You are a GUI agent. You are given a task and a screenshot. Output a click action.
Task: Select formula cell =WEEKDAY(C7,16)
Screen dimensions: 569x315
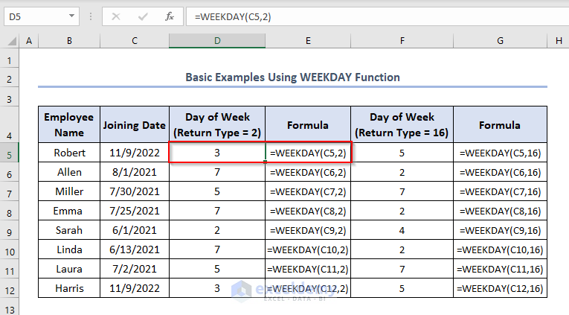tap(501, 192)
